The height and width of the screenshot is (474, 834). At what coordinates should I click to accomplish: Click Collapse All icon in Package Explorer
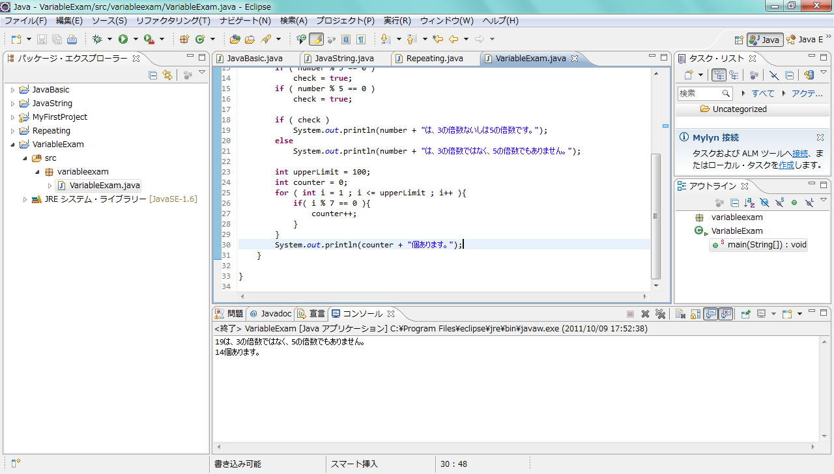pyautogui.click(x=153, y=75)
